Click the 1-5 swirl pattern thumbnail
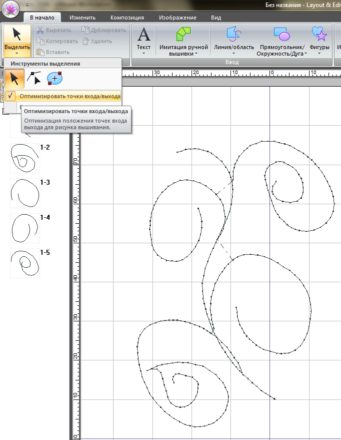The image size is (341, 440). point(24,263)
